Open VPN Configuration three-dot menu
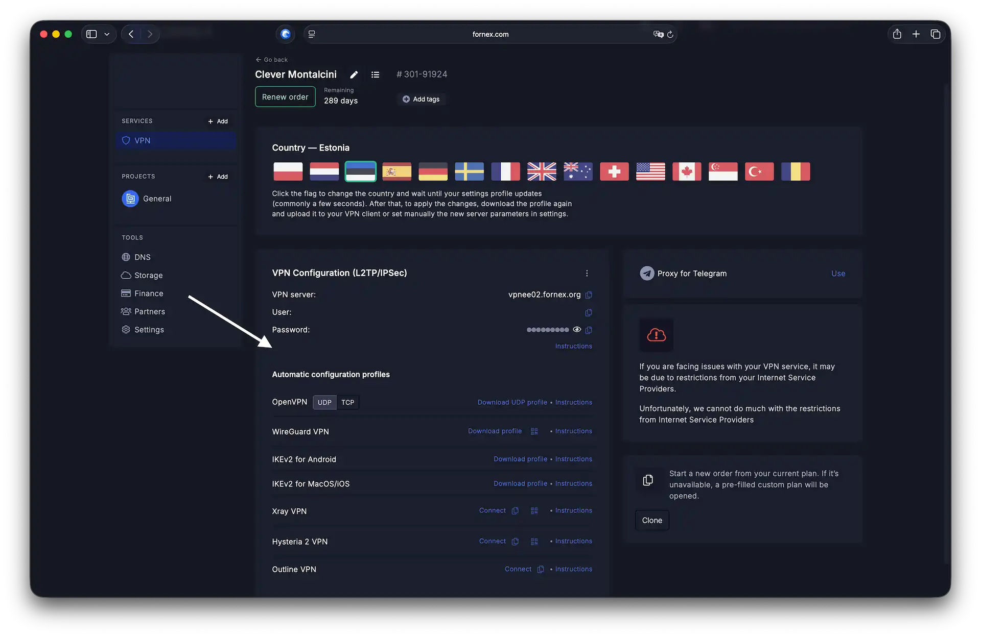Image resolution: width=981 pixels, height=637 pixels. [587, 274]
